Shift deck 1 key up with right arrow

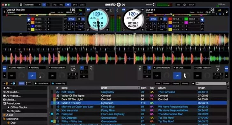(x=84, y=14)
